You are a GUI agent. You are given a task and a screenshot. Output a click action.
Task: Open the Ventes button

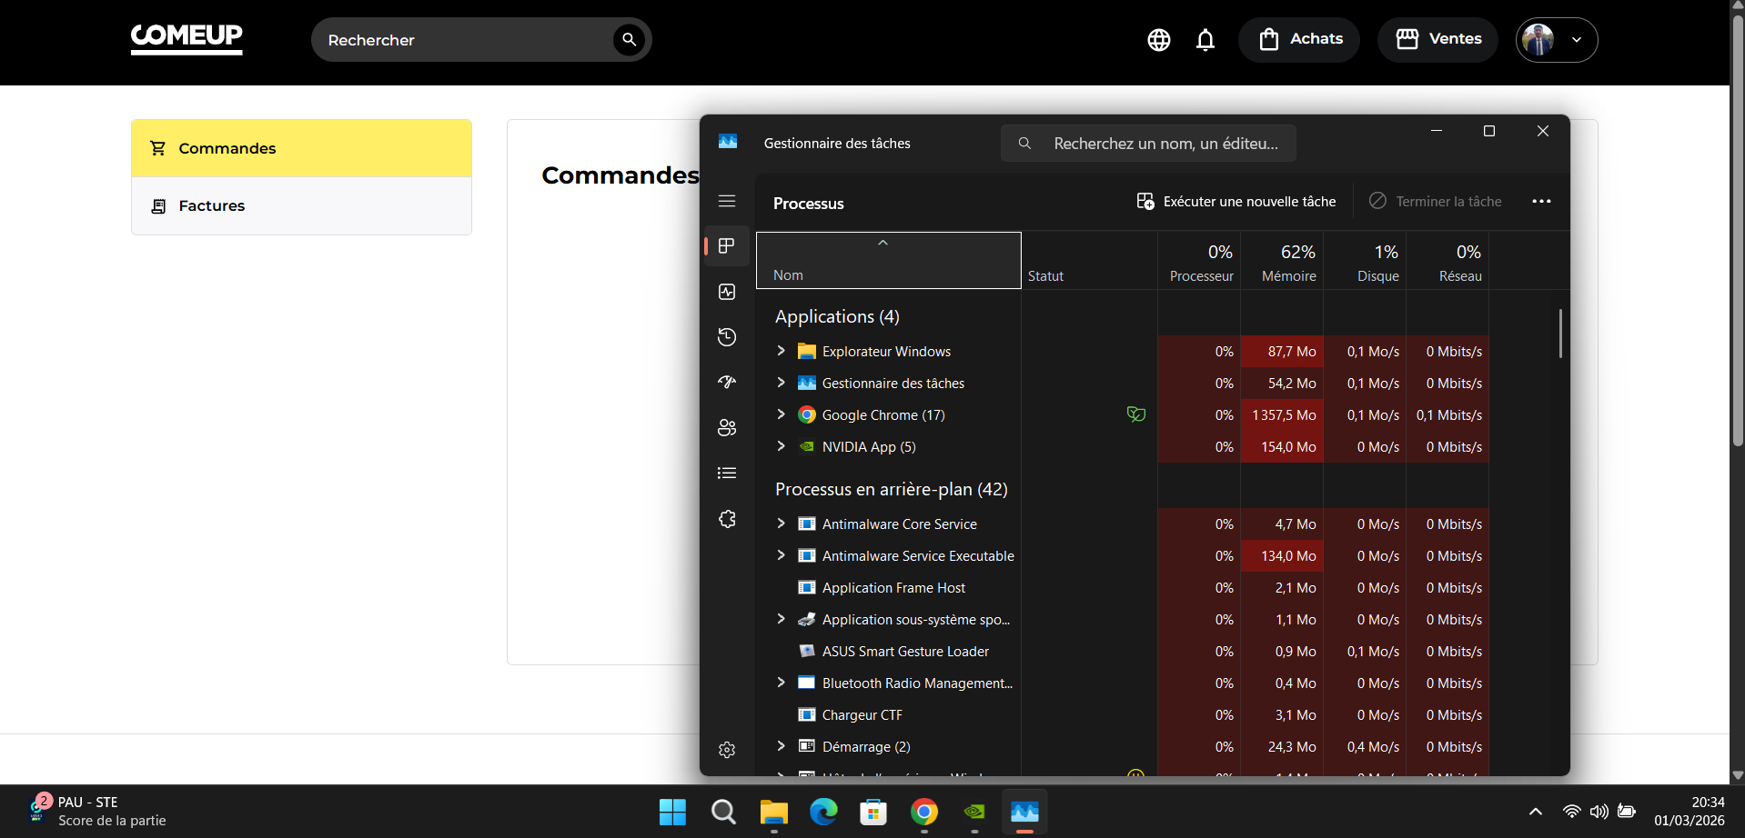1437,40
